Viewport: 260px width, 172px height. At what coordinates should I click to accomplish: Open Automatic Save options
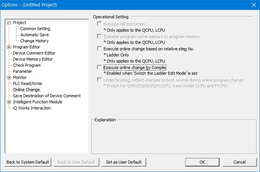pyautogui.click(x=35, y=35)
